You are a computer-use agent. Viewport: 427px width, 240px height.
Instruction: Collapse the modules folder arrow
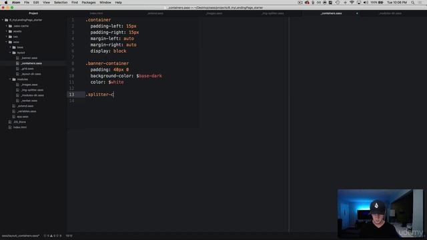point(11,79)
